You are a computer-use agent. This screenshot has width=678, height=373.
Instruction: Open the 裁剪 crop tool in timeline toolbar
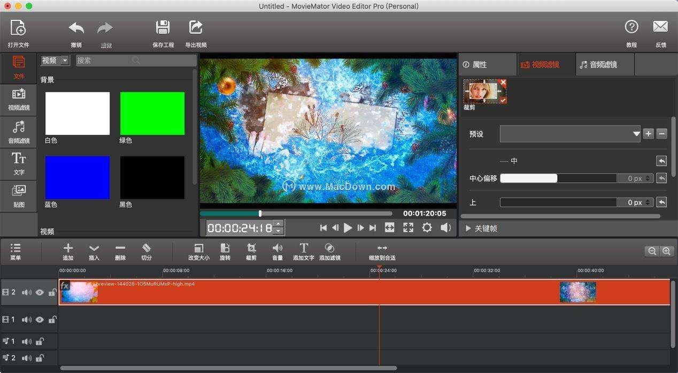coord(251,252)
